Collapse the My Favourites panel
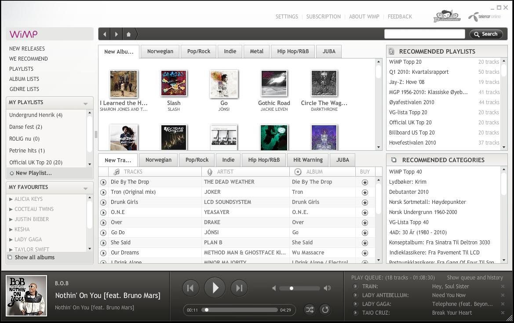514x323 pixels. pyautogui.click(x=85, y=188)
